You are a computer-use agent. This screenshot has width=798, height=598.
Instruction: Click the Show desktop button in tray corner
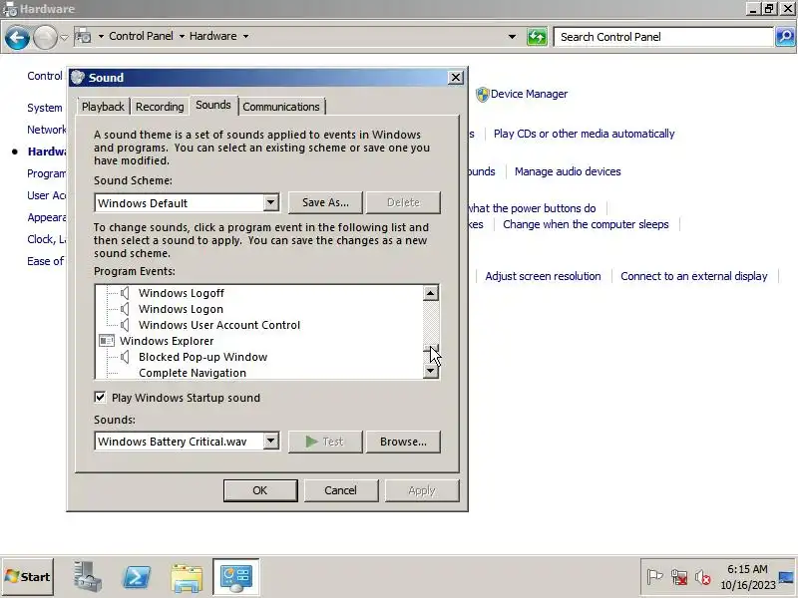[x=786, y=578]
